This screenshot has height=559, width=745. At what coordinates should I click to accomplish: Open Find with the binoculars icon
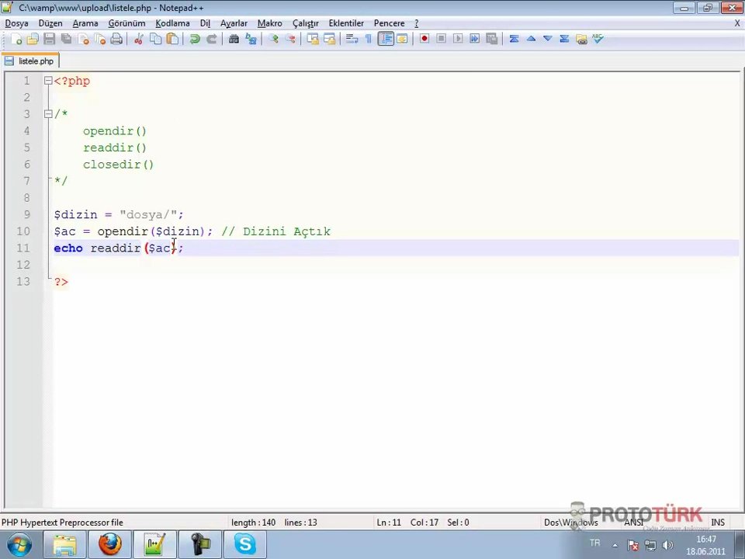tap(234, 39)
